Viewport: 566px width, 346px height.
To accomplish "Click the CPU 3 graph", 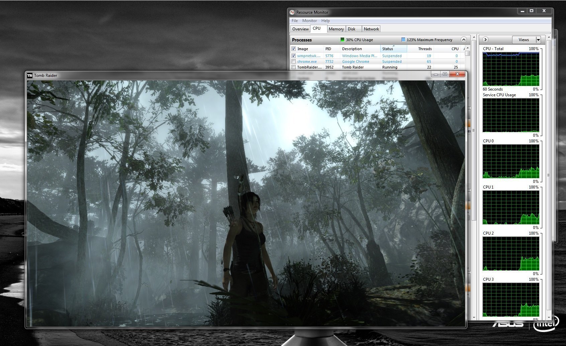I will pyautogui.click(x=511, y=300).
